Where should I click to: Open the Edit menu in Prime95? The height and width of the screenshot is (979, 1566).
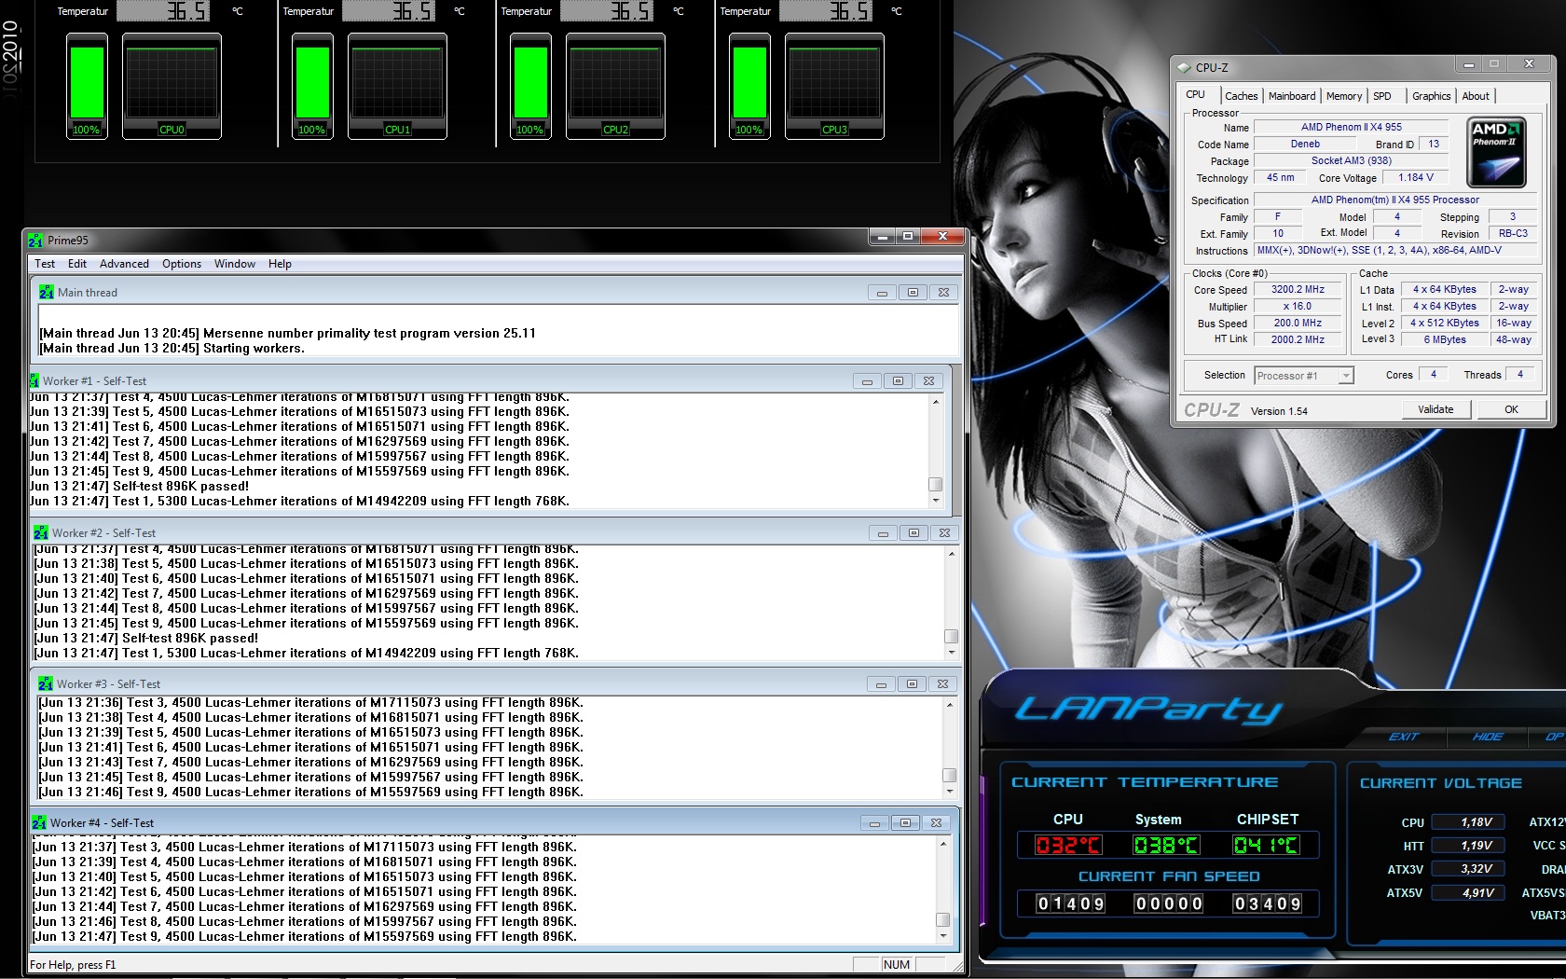[77, 264]
